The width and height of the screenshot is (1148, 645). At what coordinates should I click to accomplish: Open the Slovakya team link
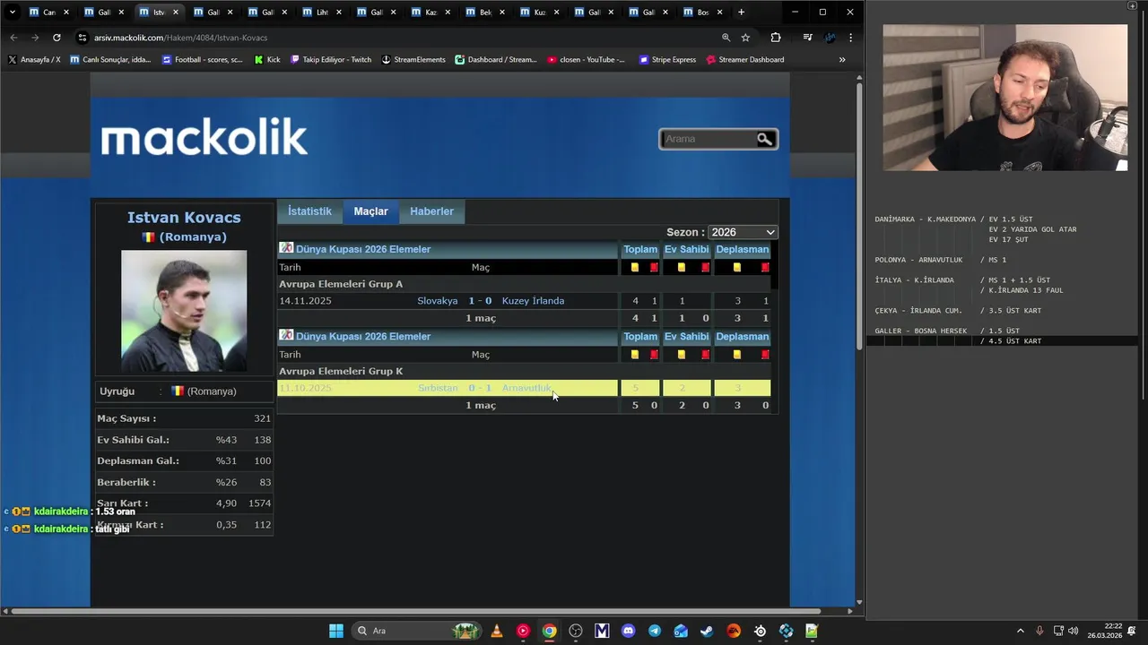pyautogui.click(x=437, y=301)
